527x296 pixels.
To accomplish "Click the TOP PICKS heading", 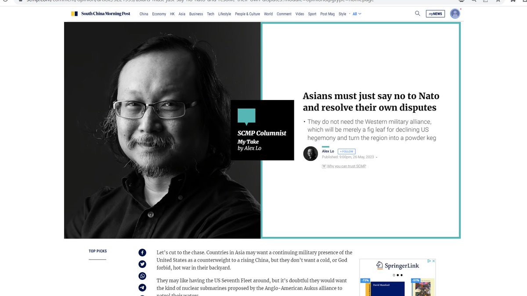I will [97, 251].
